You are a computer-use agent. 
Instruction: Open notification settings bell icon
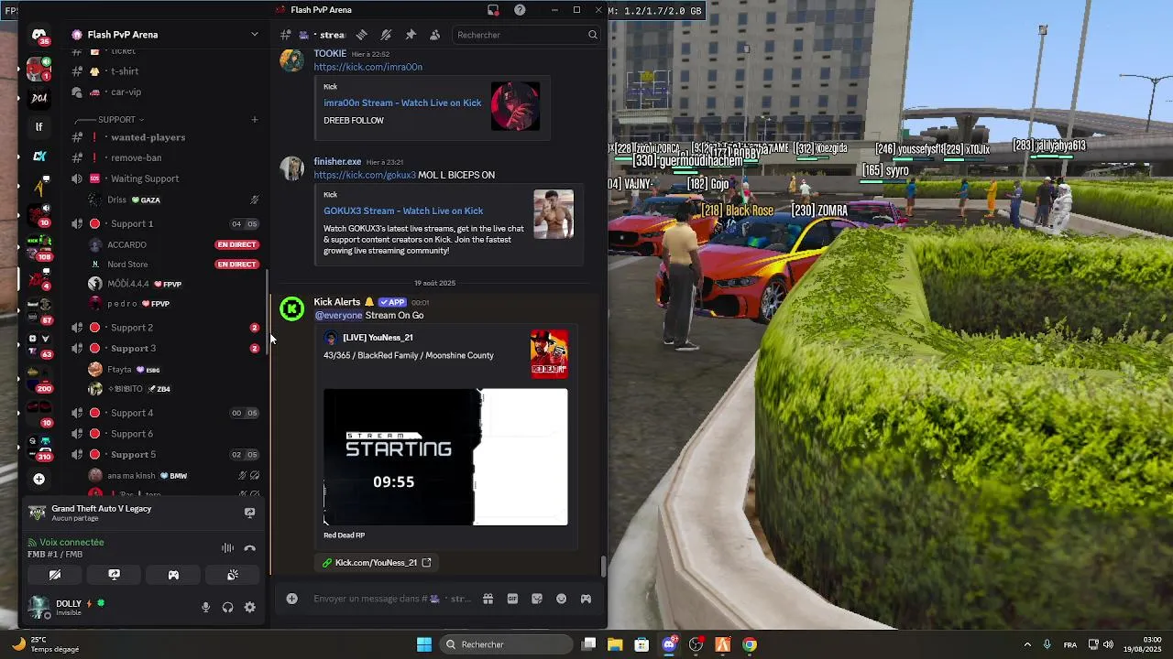(x=386, y=35)
